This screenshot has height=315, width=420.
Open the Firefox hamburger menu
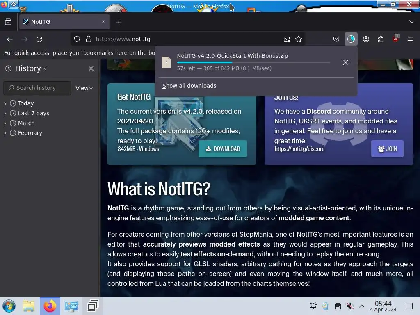point(410,39)
